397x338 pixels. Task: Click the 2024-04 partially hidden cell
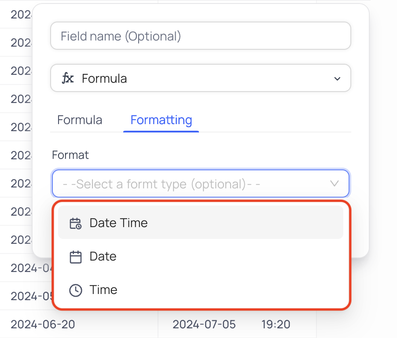(x=32, y=268)
